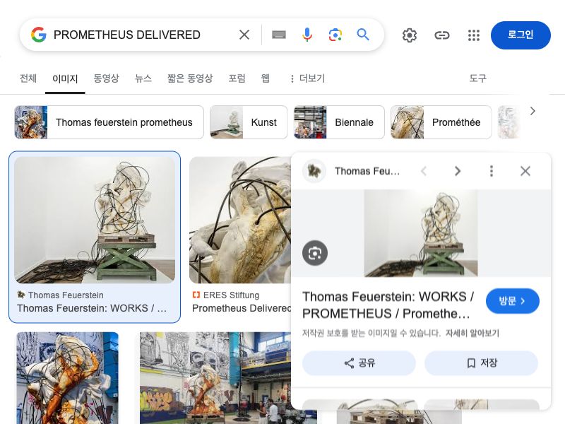Select the Thomas feuerstein prometheus chip
Screen dimensions: 565x424
109,122
